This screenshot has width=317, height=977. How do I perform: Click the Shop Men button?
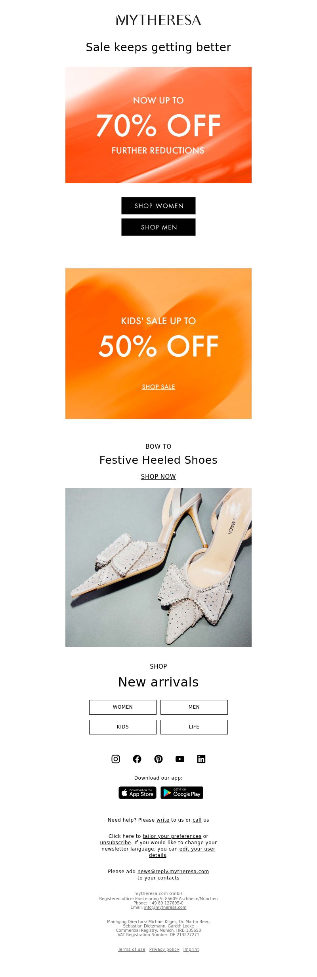158,227
